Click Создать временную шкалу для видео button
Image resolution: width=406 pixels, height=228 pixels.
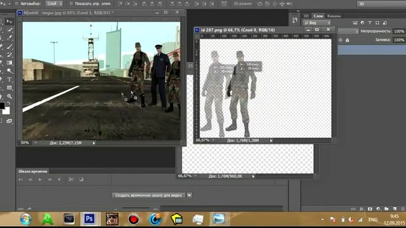(148, 195)
